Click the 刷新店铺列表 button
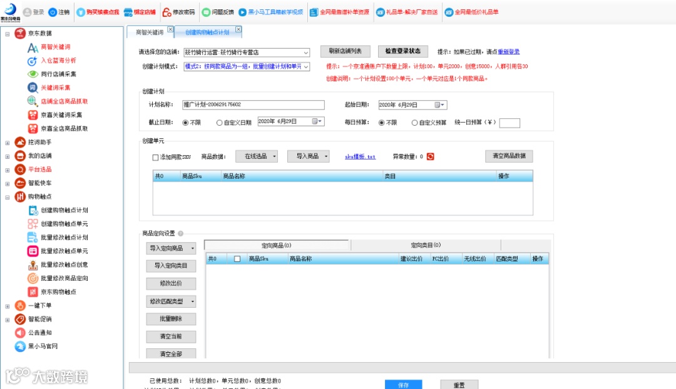The width and height of the screenshot is (676, 389). (346, 51)
